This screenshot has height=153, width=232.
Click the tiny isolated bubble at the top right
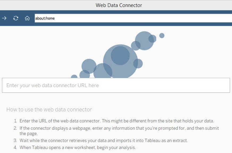[162, 35]
